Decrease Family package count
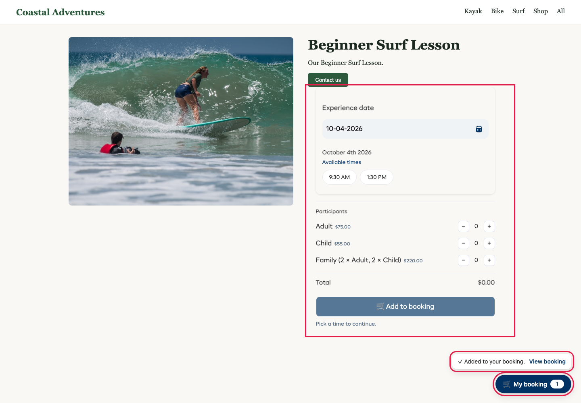 (463, 260)
